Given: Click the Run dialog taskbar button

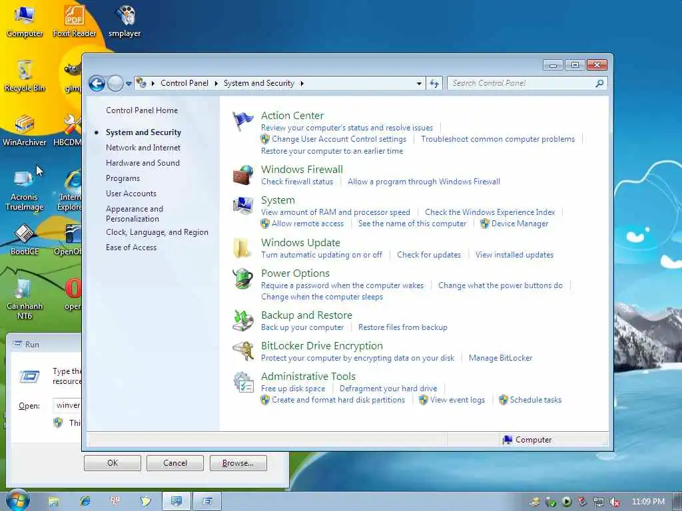Looking at the screenshot, I should [x=207, y=502].
